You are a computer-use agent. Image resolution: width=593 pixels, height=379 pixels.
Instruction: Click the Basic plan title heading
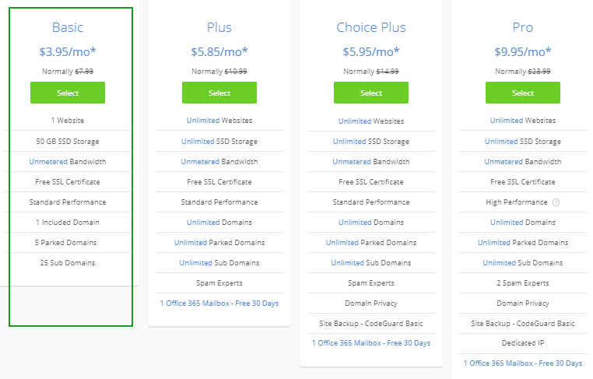point(68,27)
